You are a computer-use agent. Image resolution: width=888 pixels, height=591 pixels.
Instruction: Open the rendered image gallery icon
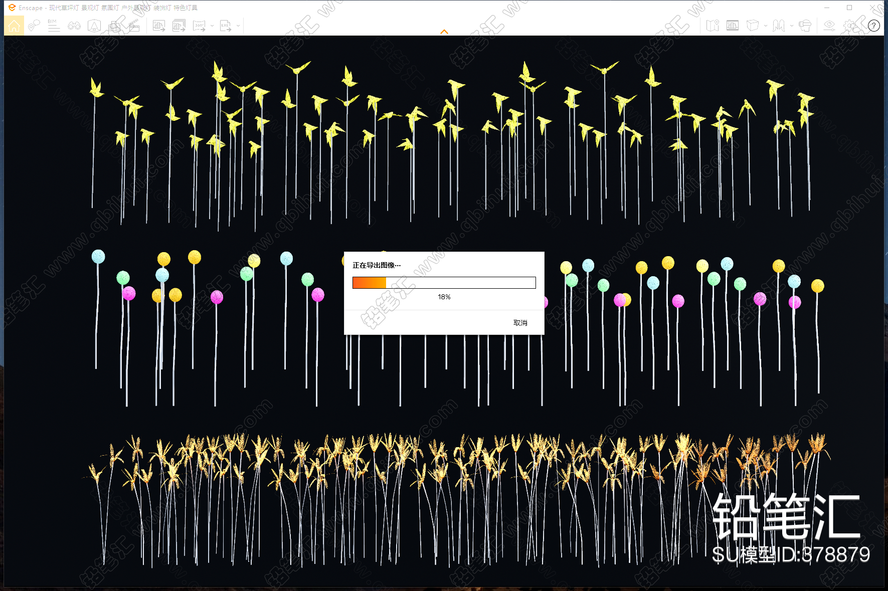pos(733,26)
